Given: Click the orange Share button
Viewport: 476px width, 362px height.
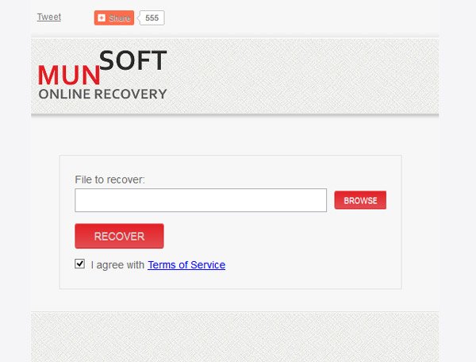Looking at the screenshot, I should coord(113,18).
